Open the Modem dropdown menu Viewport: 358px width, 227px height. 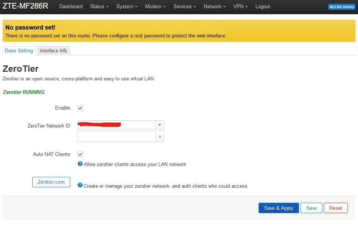click(155, 7)
